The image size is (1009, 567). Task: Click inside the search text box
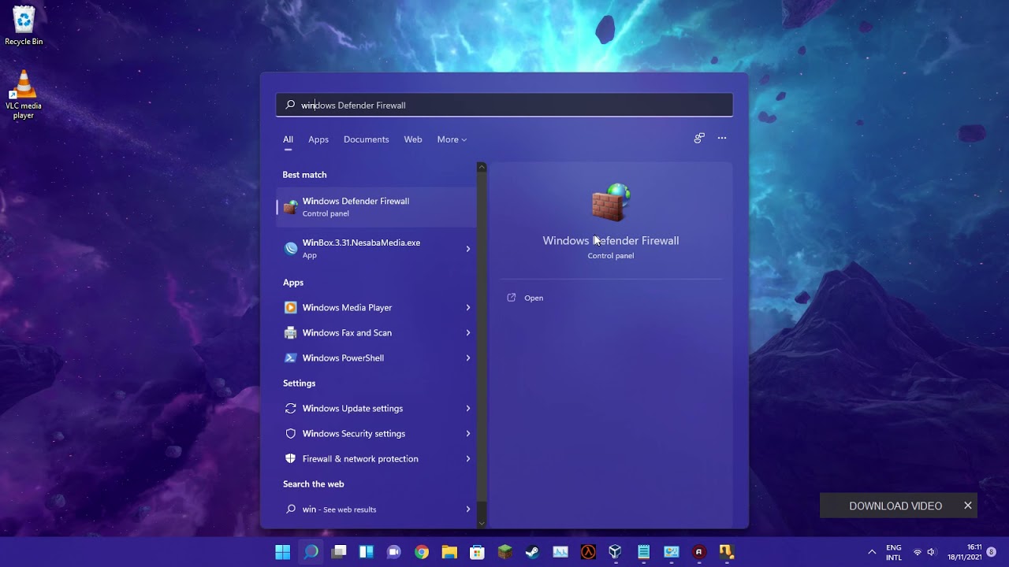tap(504, 105)
